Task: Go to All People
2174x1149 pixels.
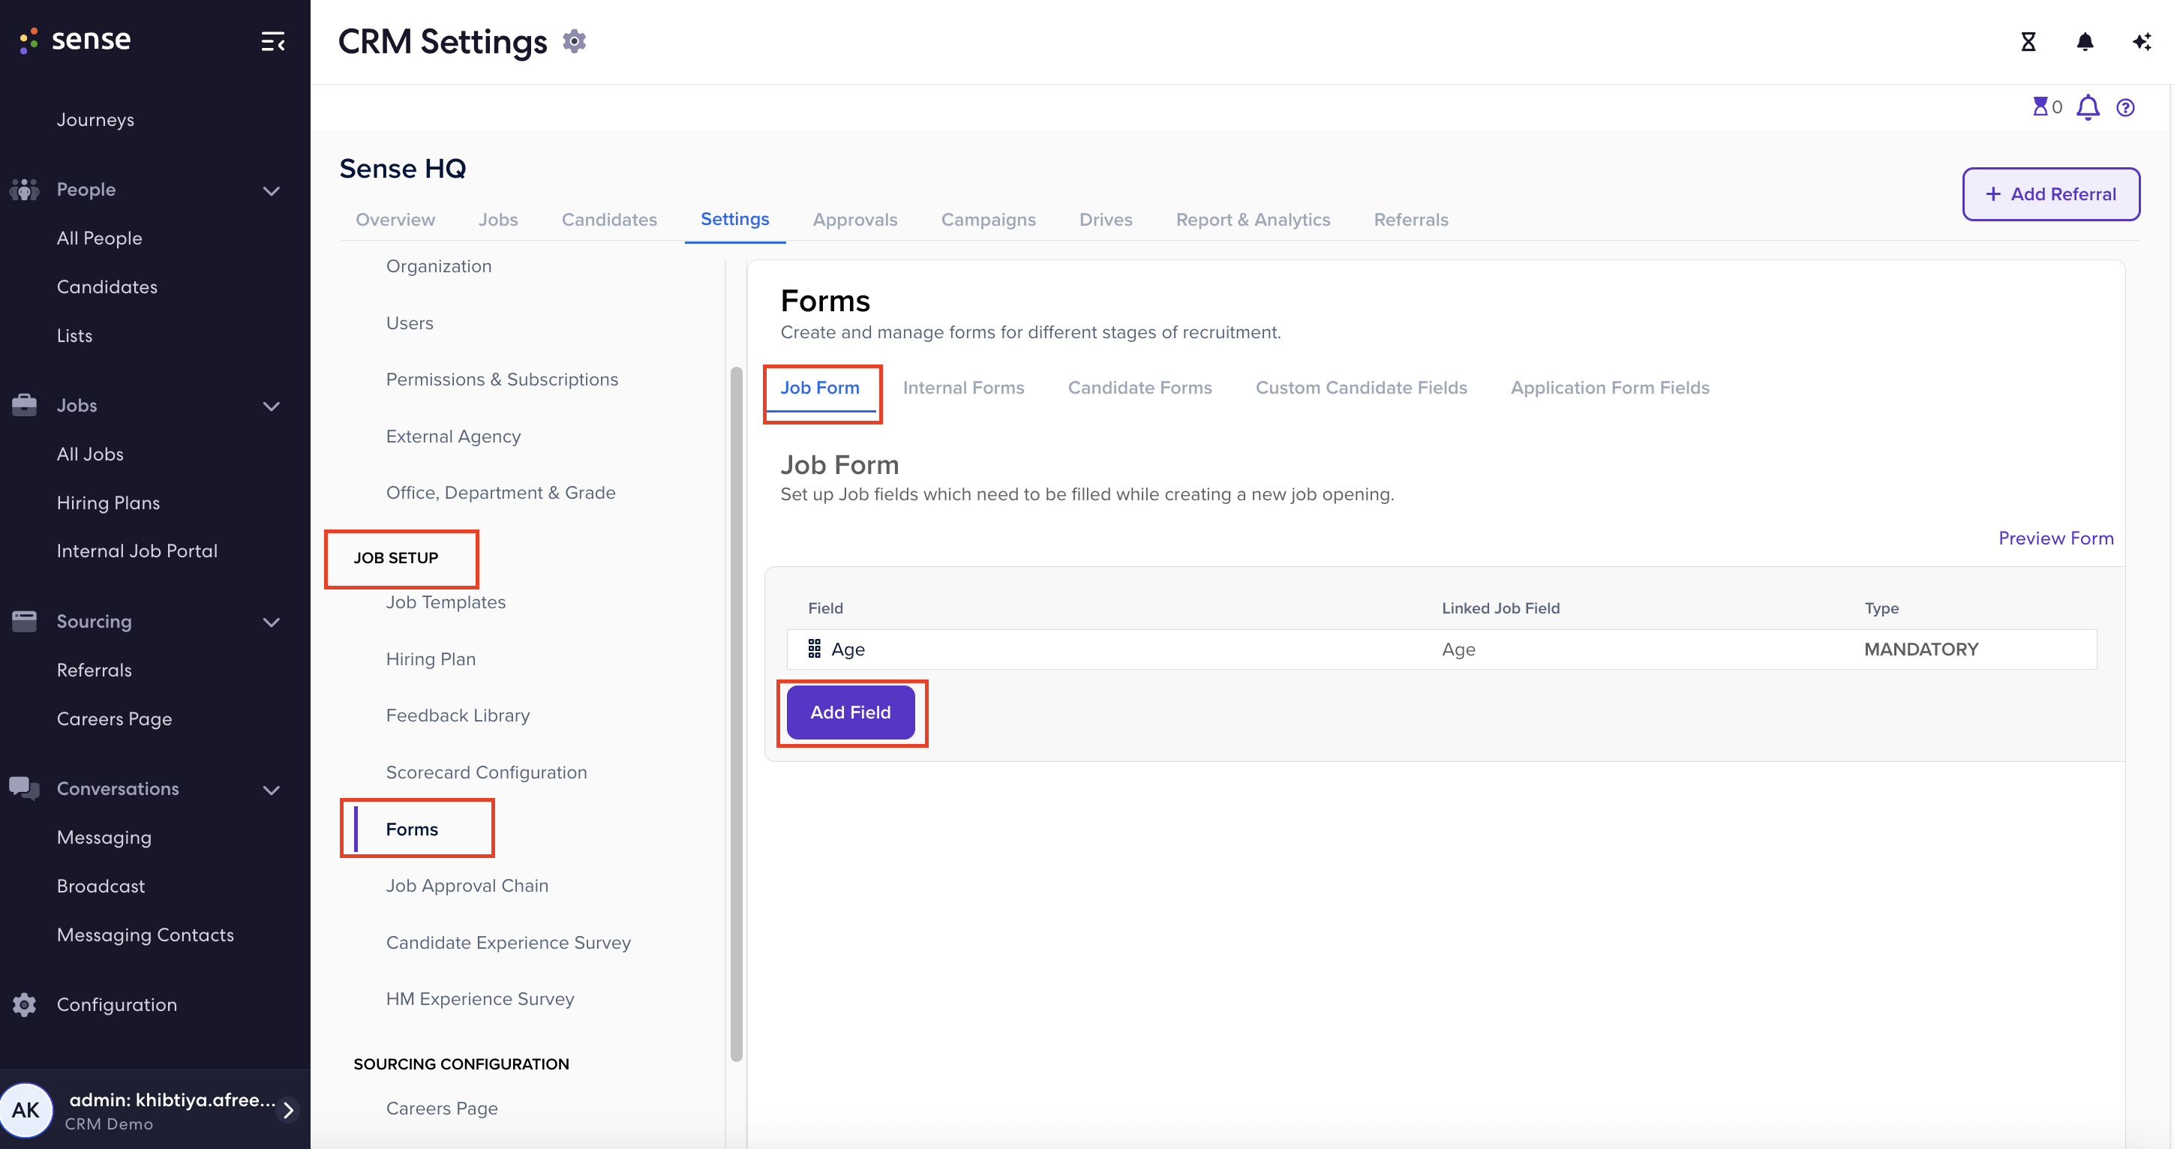Action: [x=100, y=238]
